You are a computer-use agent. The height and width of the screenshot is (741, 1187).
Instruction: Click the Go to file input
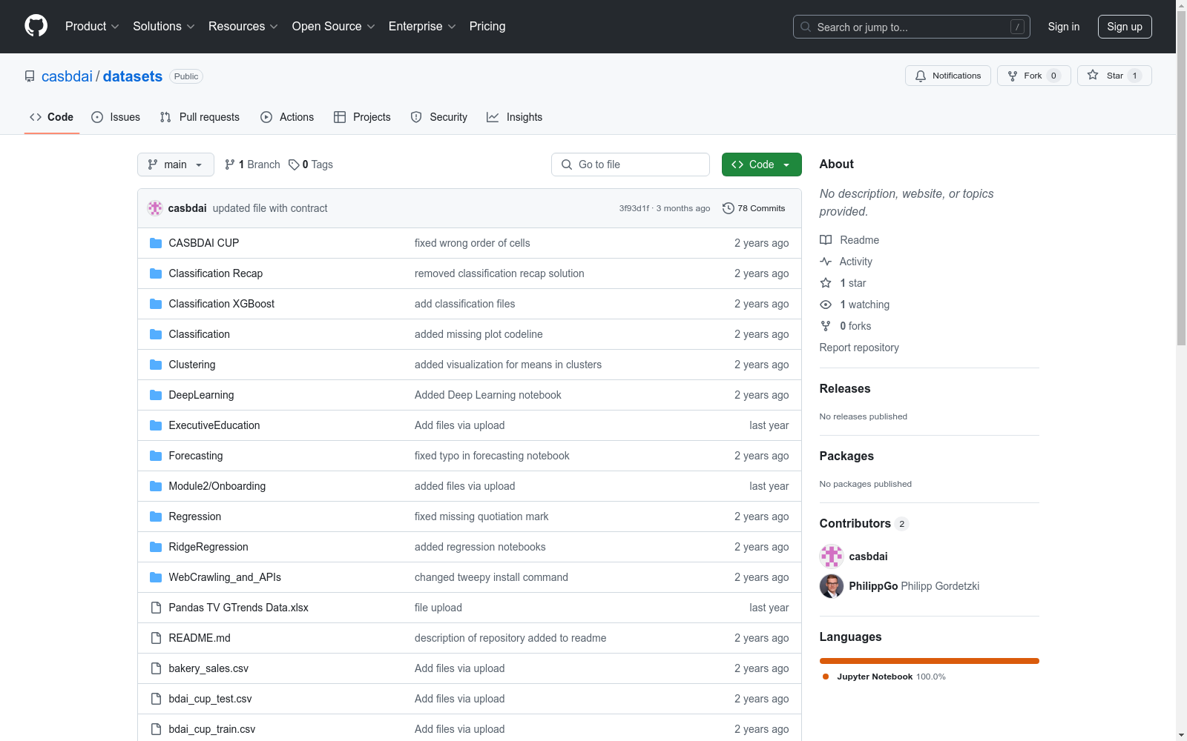[x=631, y=165]
